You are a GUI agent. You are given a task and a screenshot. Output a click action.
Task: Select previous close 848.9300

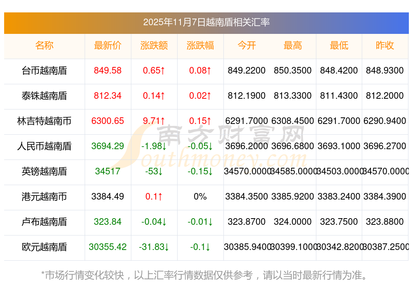click(x=385, y=71)
